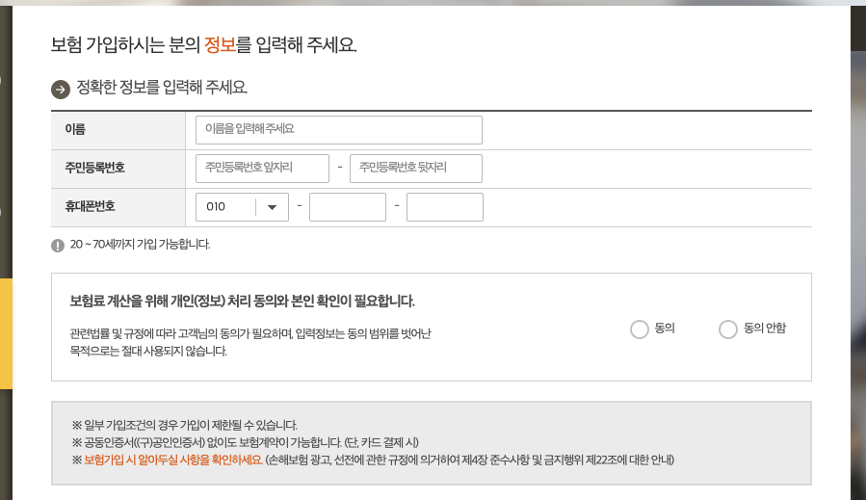Click the 보험료 계산을 위해 개인(정보) 처리 동의 heading

click(242, 302)
